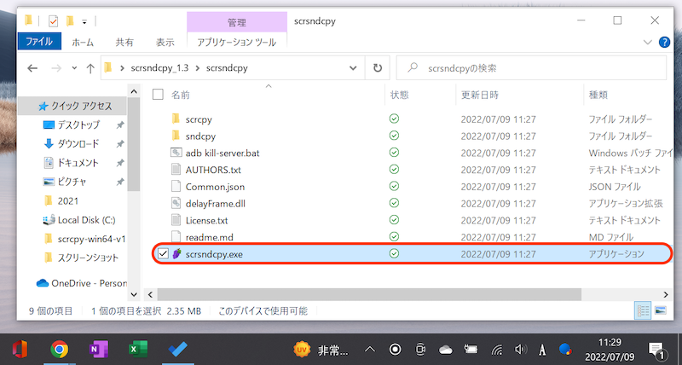Open the 共有 ribbon tab

[124, 41]
